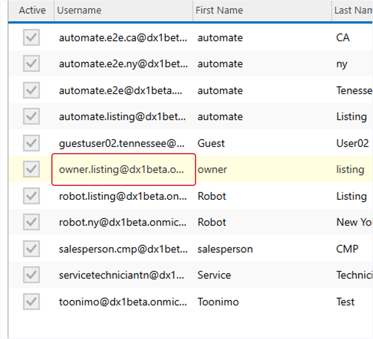Image resolution: width=373 pixels, height=339 pixels.
Task: Select username robot.ny@dx1beta.onmic...
Action: coord(122,223)
